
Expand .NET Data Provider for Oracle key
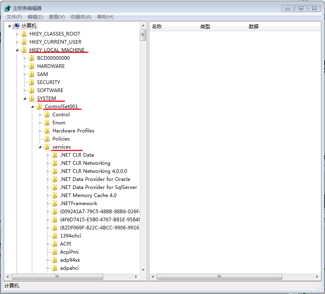(x=48, y=180)
